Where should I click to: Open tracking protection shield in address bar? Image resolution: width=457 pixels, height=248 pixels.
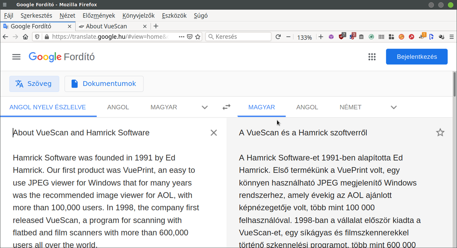pyautogui.click(x=37, y=37)
